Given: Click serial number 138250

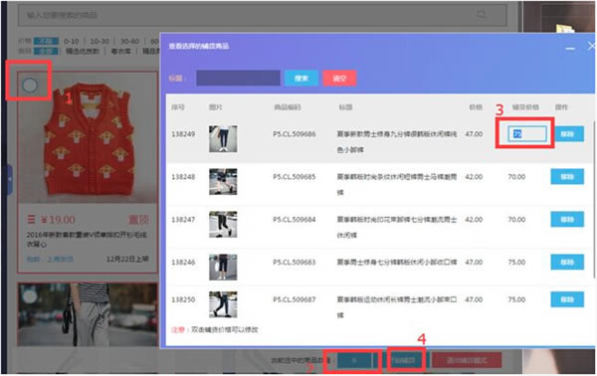Looking at the screenshot, I should 183,299.
